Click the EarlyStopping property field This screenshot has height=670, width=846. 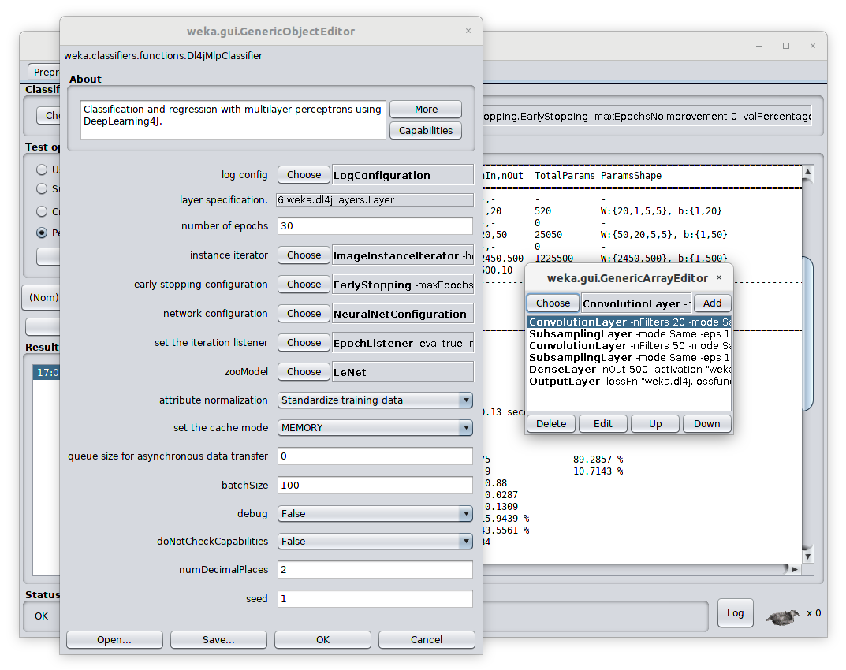pyautogui.click(x=402, y=285)
